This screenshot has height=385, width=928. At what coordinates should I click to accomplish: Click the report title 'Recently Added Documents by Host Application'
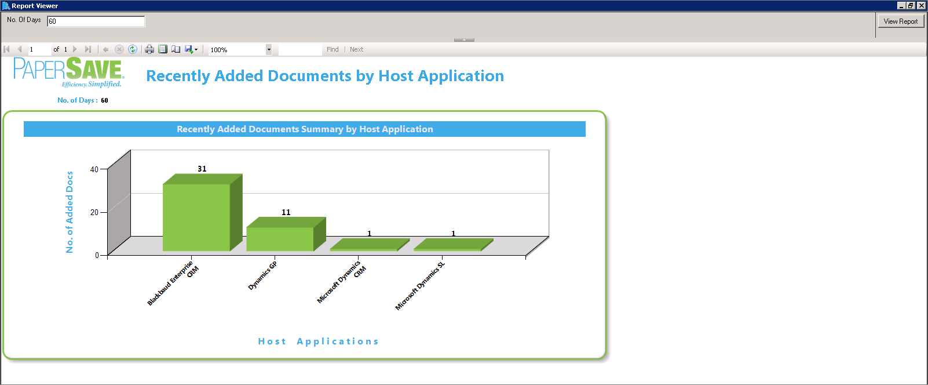[325, 76]
